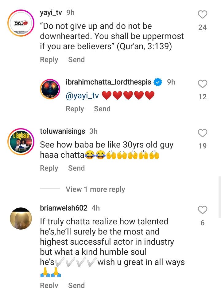Send toluwanisings' comment
This screenshot has height=288, width=221.
pyautogui.click(x=76, y=168)
